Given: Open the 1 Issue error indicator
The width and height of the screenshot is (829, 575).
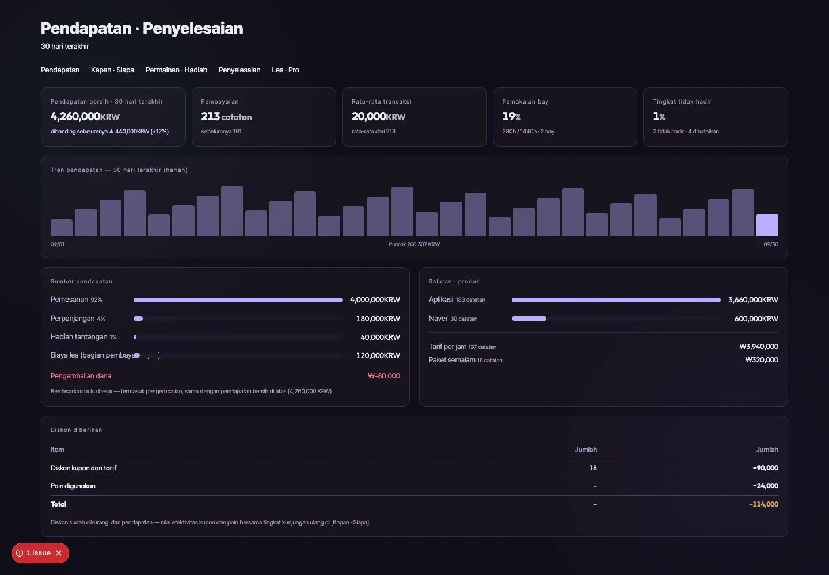Looking at the screenshot, I should pos(38,553).
